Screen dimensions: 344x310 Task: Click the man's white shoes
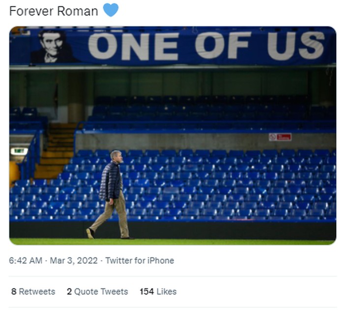pos(90,233)
